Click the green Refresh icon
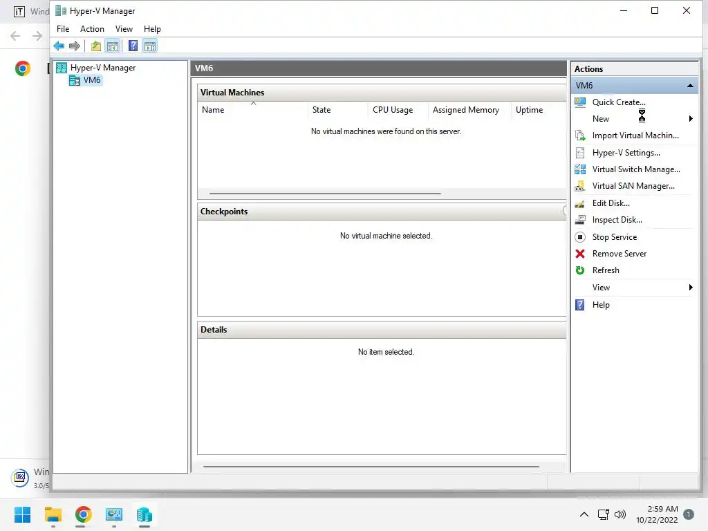Viewport: 708px width, 531px height. point(580,270)
